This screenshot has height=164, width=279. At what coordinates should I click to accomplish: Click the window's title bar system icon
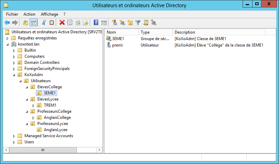pos(6,5)
